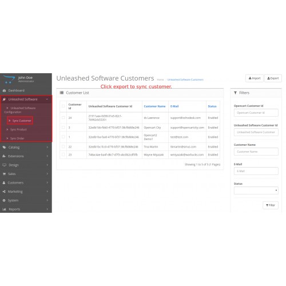Click the Export button
Screen dimensions: 286x286
click(273, 78)
